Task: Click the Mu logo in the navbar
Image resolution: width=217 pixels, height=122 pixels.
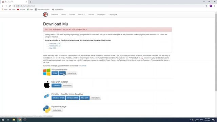Action: pos(45,14)
